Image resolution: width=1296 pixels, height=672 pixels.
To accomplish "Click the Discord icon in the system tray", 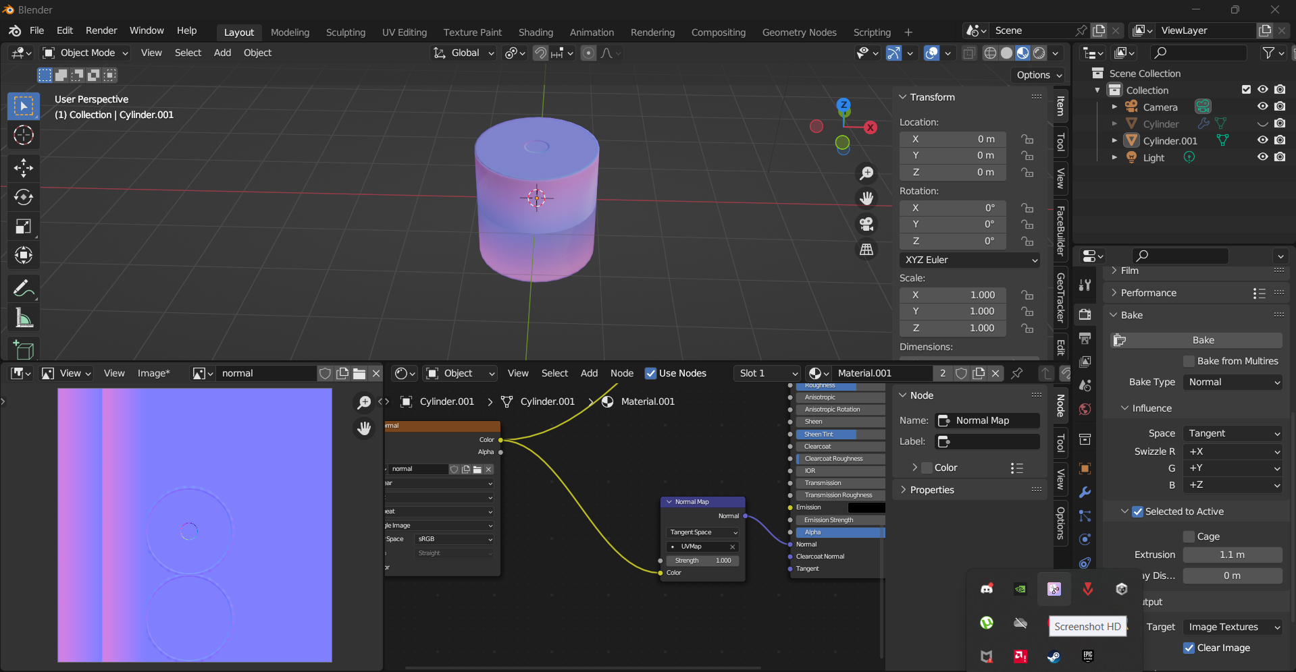I will (987, 589).
